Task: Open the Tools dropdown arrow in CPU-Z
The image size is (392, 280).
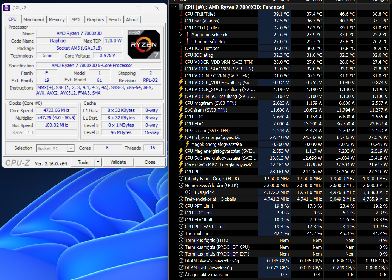Action: 98,162
